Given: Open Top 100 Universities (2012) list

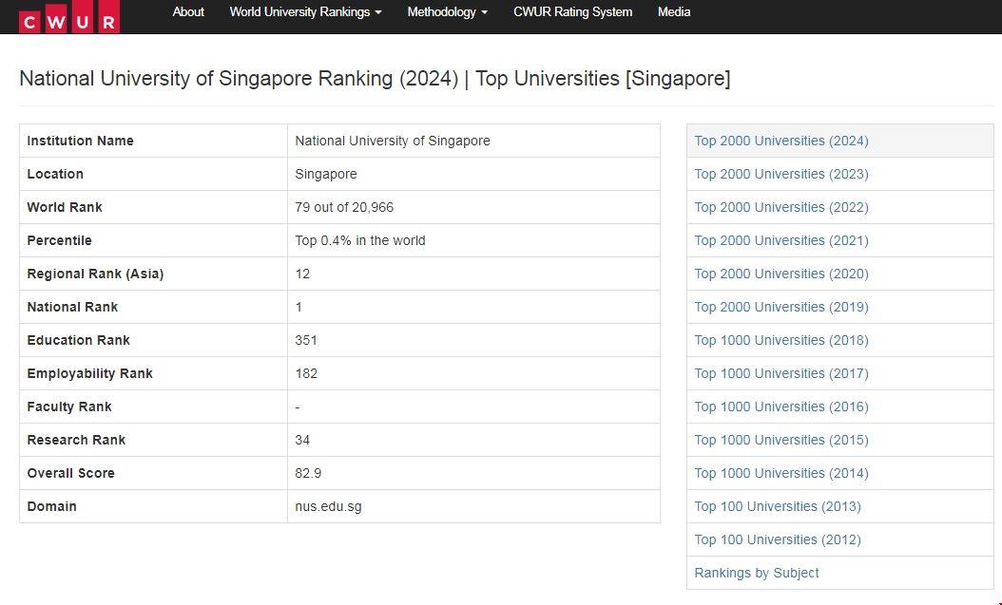Looking at the screenshot, I should tap(778, 539).
